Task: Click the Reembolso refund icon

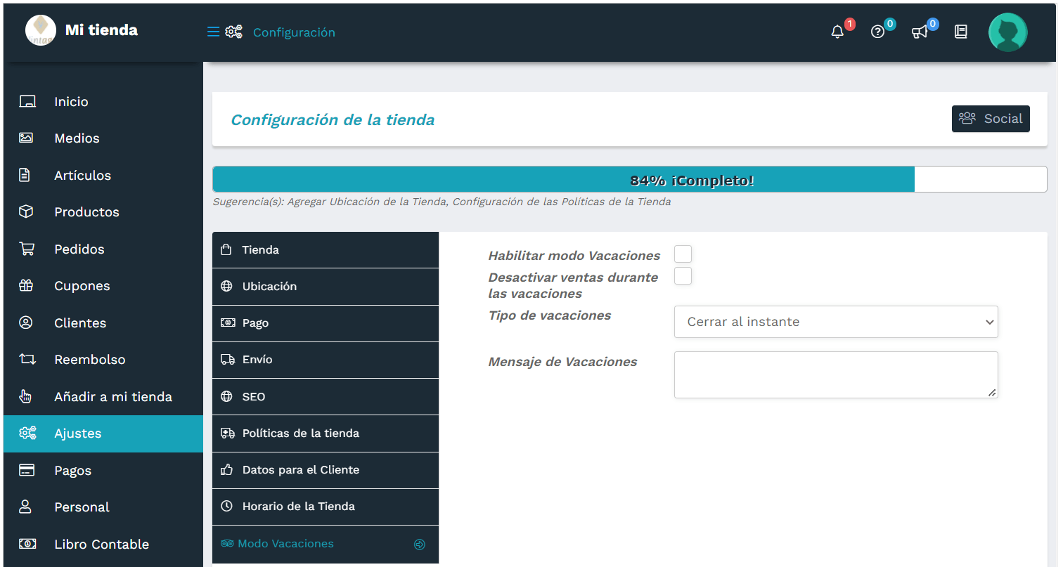Action: click(x=27, y=359)
